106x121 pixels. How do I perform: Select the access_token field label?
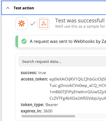(34, 79)
